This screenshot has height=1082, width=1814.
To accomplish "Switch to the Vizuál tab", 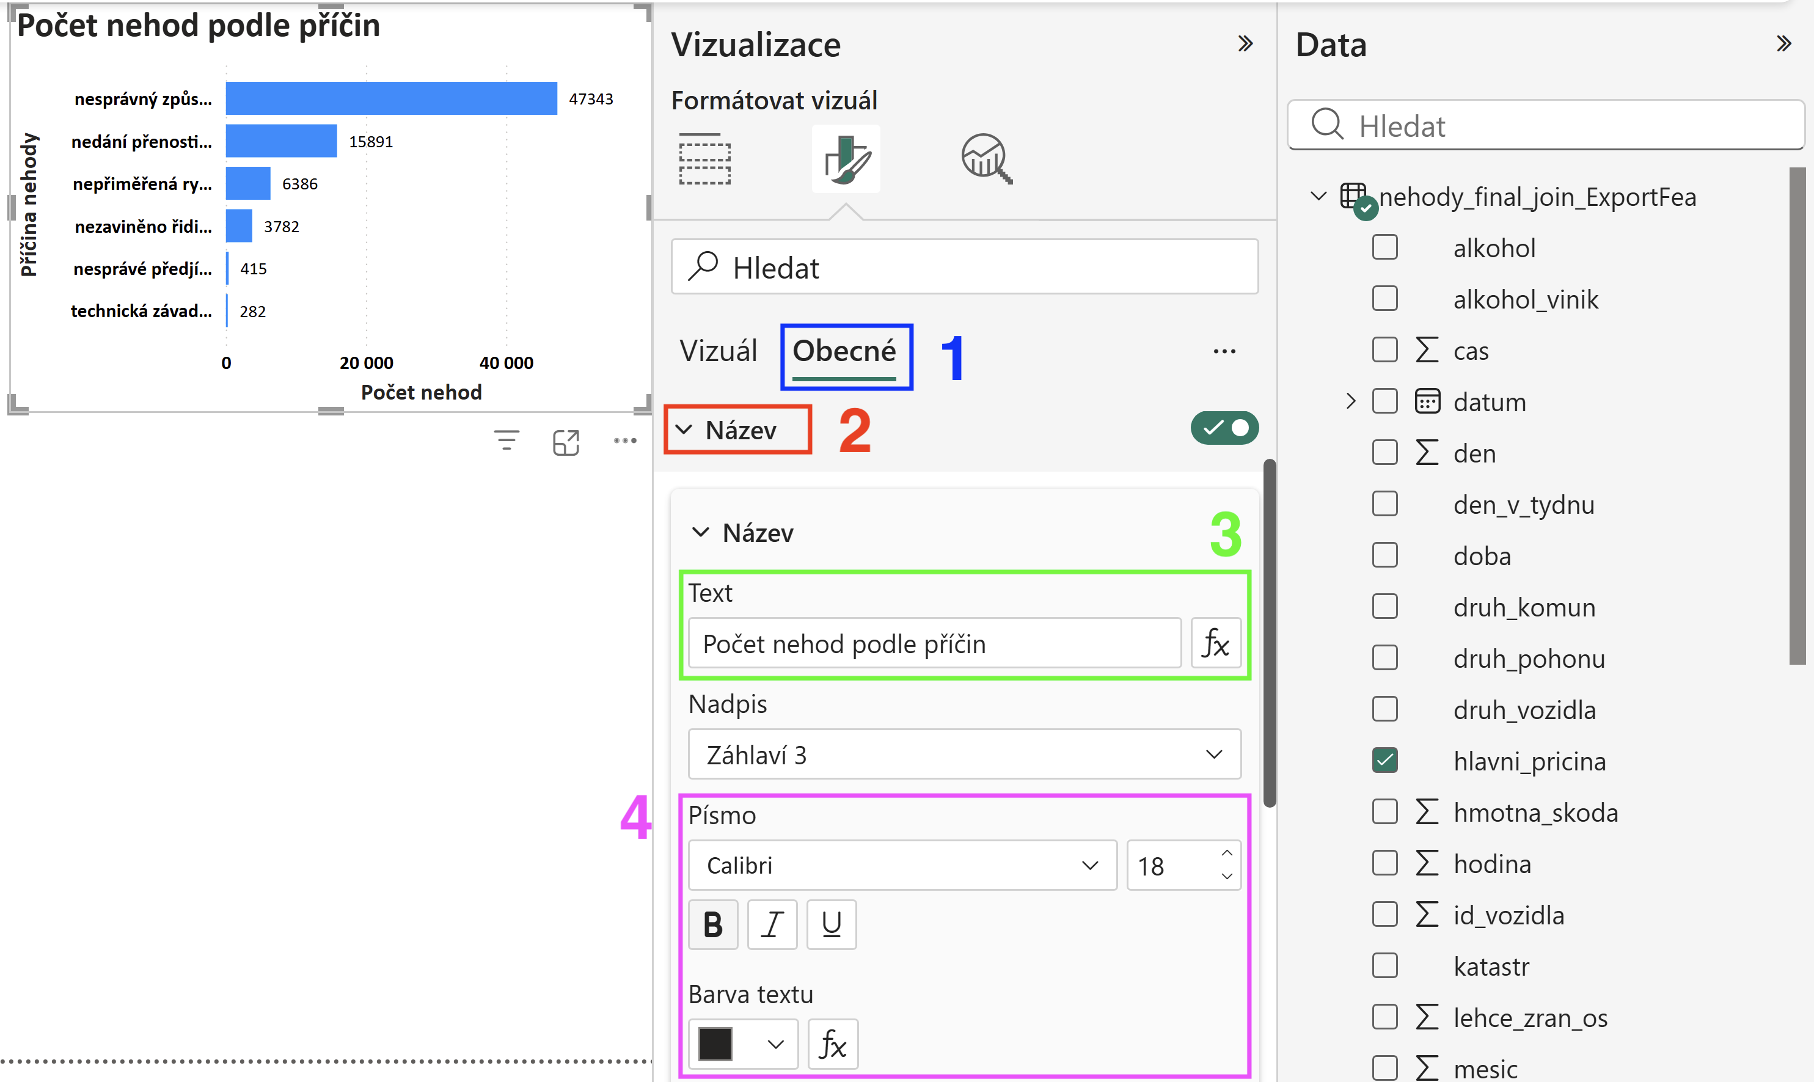I will pyautogui.click(x=718, y=351).
